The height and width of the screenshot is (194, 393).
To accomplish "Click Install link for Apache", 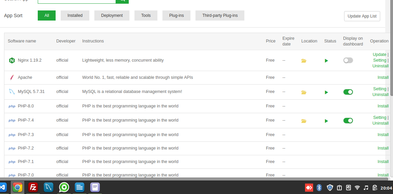I will 383,77.
